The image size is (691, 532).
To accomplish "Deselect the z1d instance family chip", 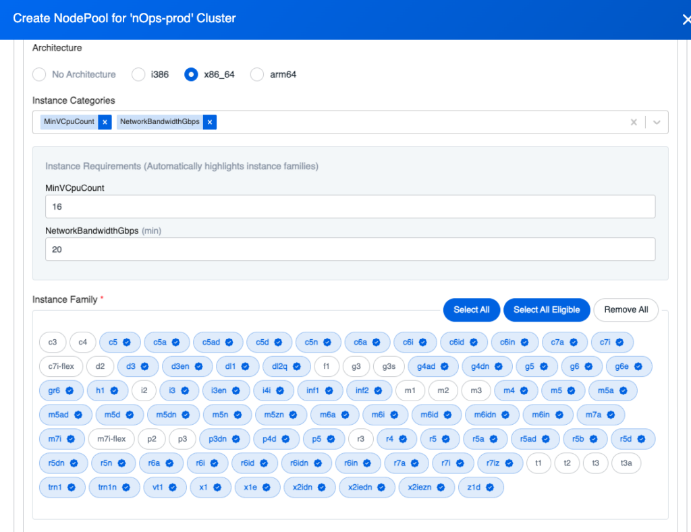I will coord(480,487).
